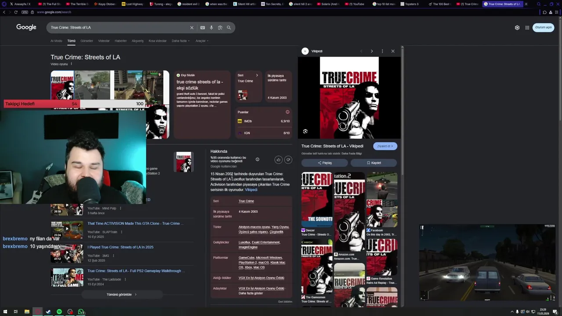562x316 pixels.
Task: Open Luxoflux developer link
Action: click(x=244, y=242)
